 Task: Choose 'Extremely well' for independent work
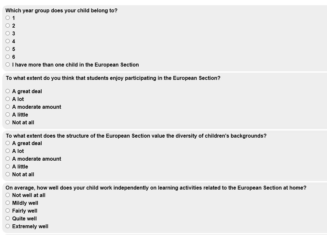8,226
